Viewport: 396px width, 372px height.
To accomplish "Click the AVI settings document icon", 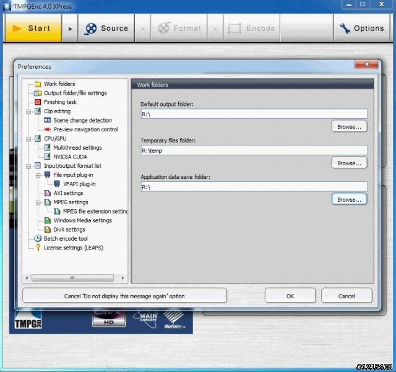I will (x=47, y=193).
